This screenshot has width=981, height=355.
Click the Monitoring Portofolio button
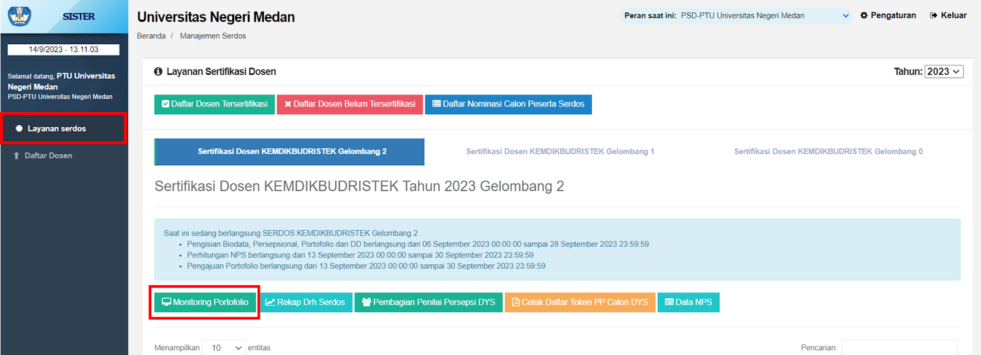205,302
